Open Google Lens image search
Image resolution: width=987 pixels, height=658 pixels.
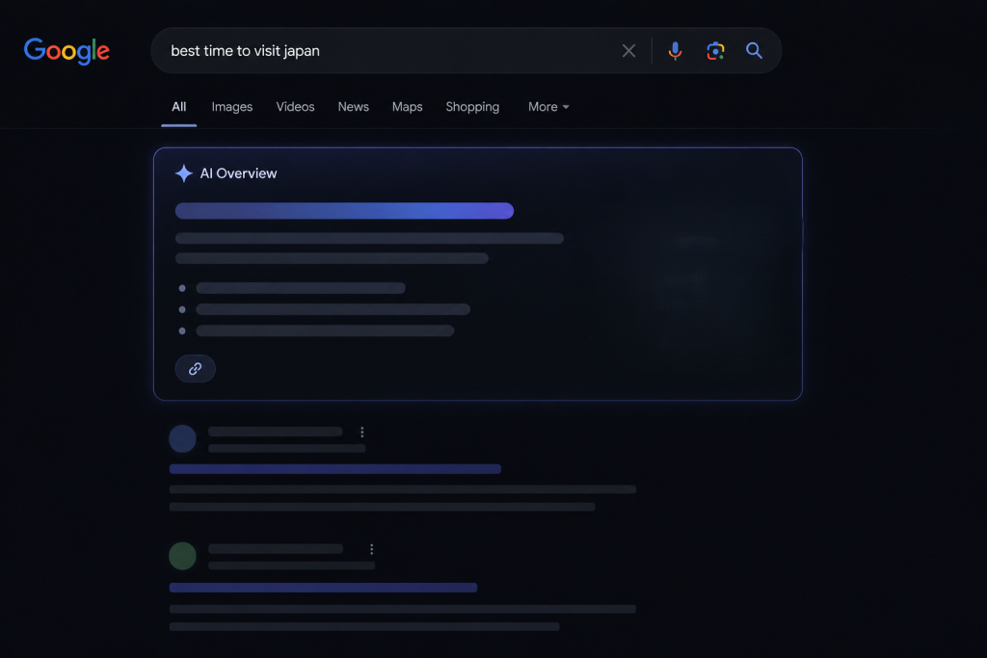coord(715,51)
